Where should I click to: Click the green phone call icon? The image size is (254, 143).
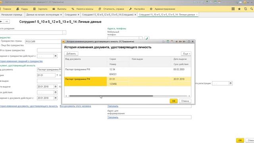click(147, 38)
